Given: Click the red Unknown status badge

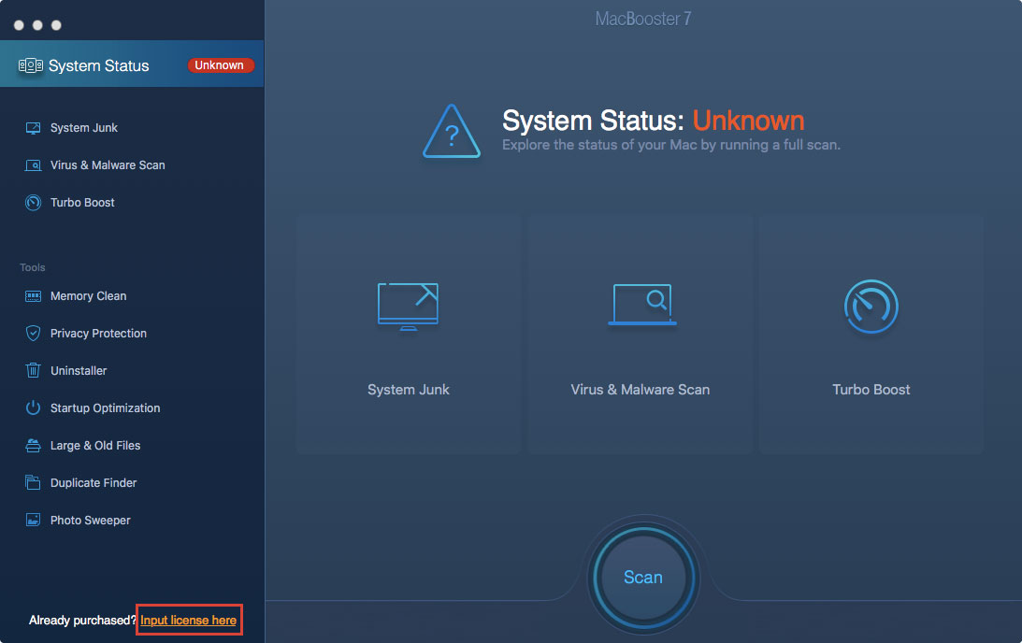Looking at the screenshot, I should point(220,65).
